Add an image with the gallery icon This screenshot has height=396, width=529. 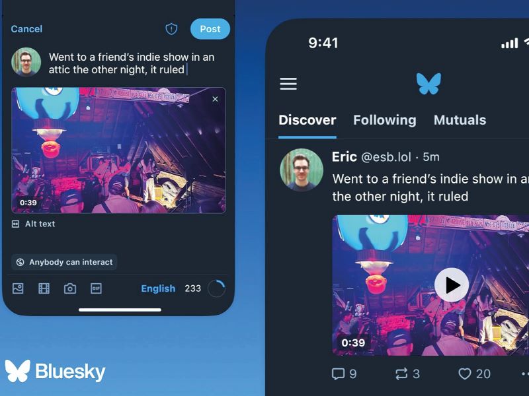coord(18,288)
